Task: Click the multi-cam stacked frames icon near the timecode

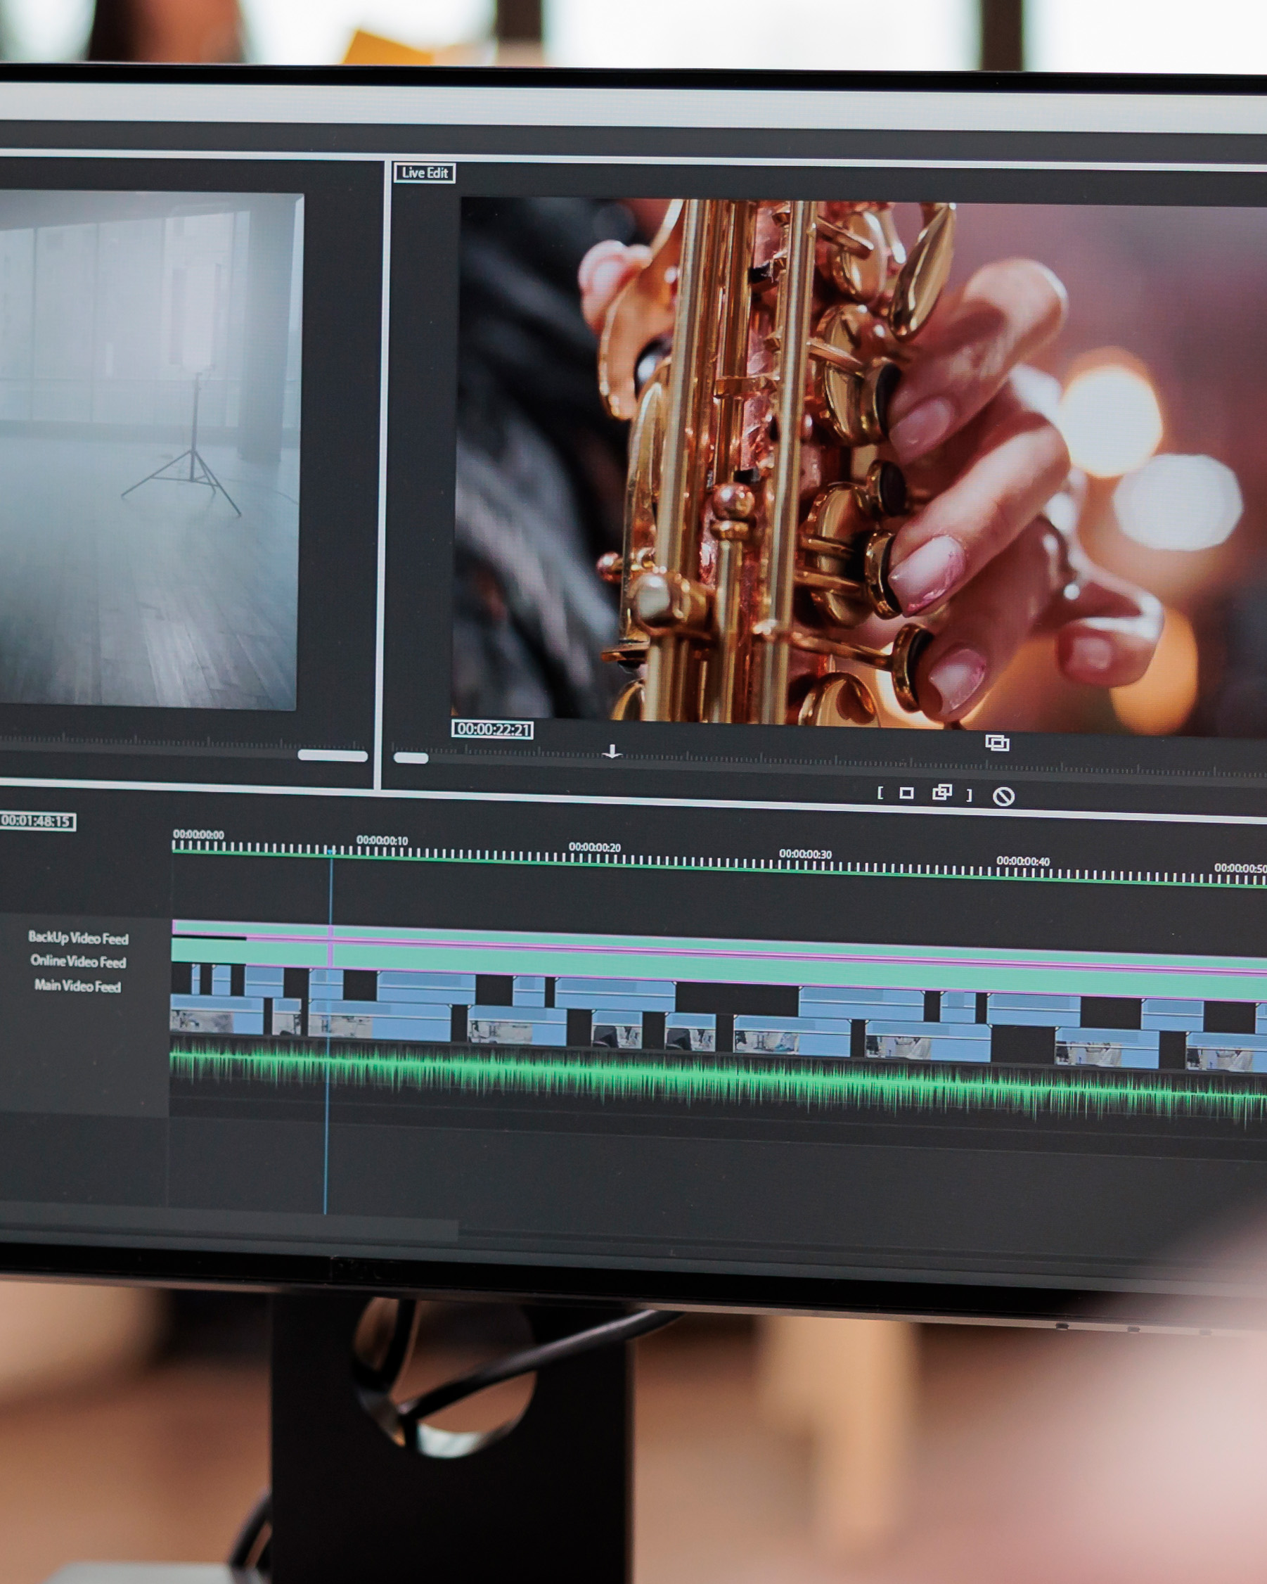Action: [x=998, y=745]
